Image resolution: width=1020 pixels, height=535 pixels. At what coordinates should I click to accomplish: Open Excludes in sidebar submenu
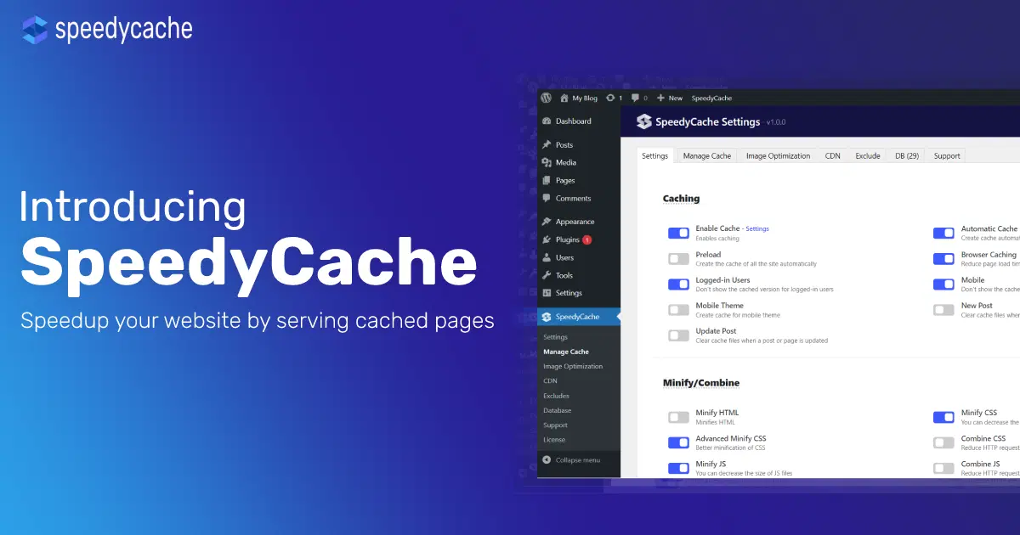coord(557,396)
